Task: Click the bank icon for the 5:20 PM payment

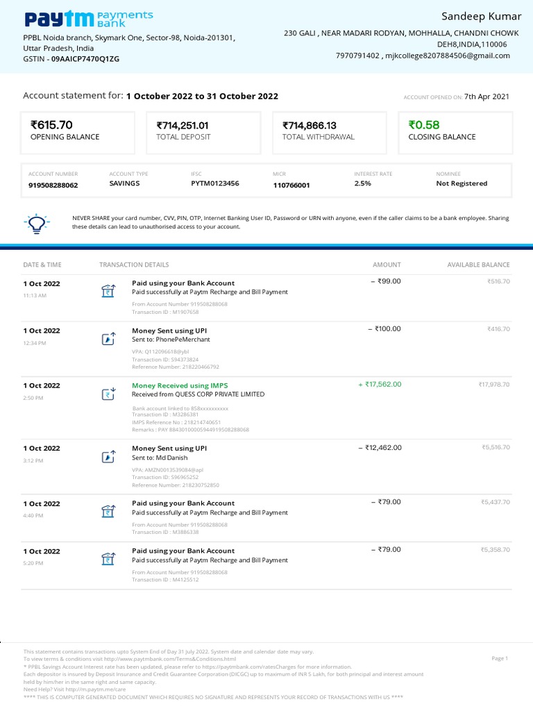Action: [108, 559]
